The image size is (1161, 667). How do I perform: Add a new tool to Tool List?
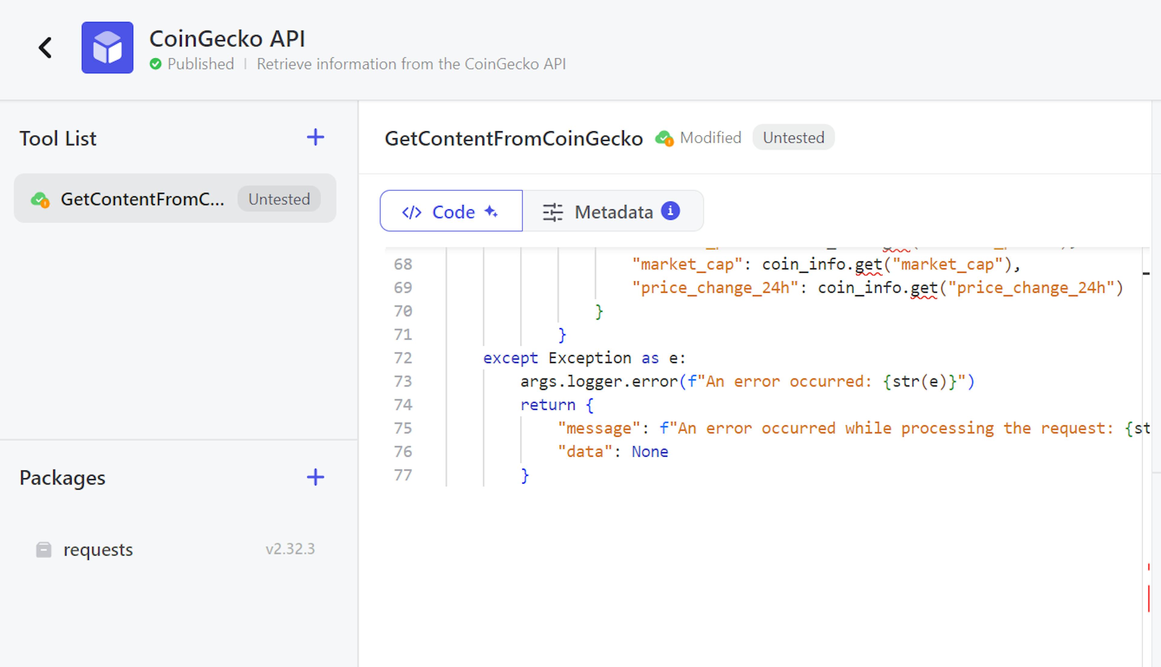315,137
